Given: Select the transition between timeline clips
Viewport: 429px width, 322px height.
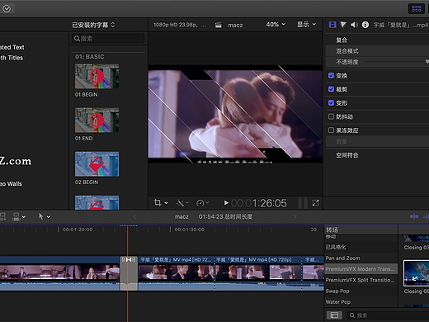Looking at the screenshot, I should (x=129, y=273).
